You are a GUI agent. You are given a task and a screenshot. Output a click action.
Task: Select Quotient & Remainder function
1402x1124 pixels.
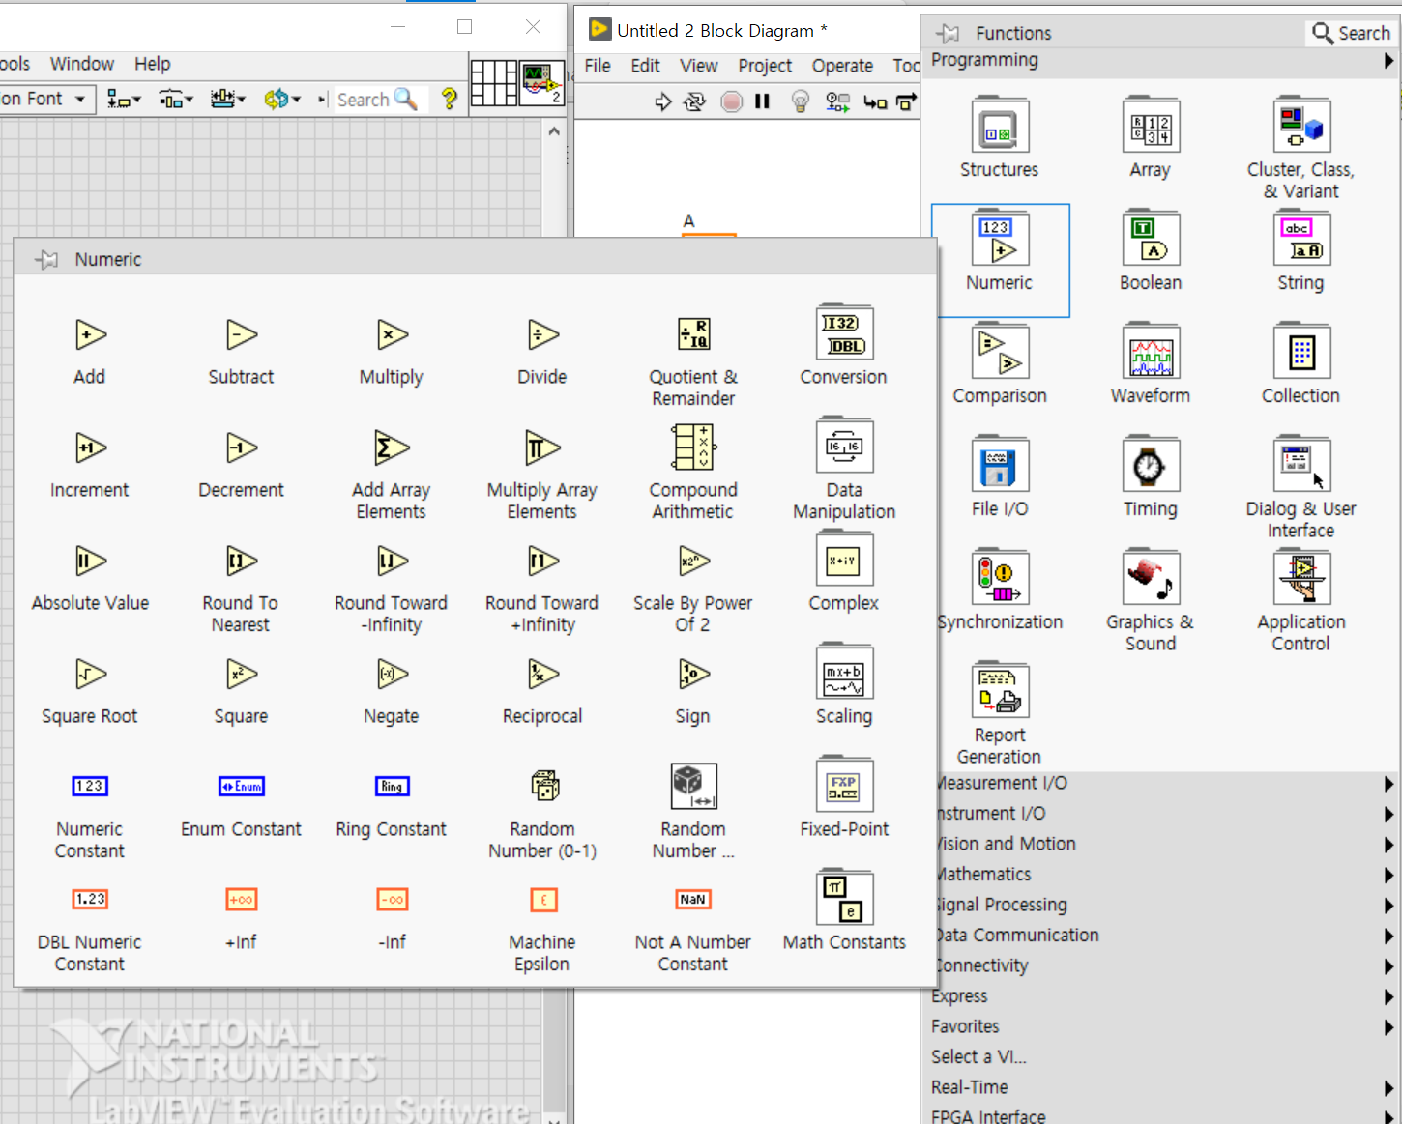pos(693,335)
